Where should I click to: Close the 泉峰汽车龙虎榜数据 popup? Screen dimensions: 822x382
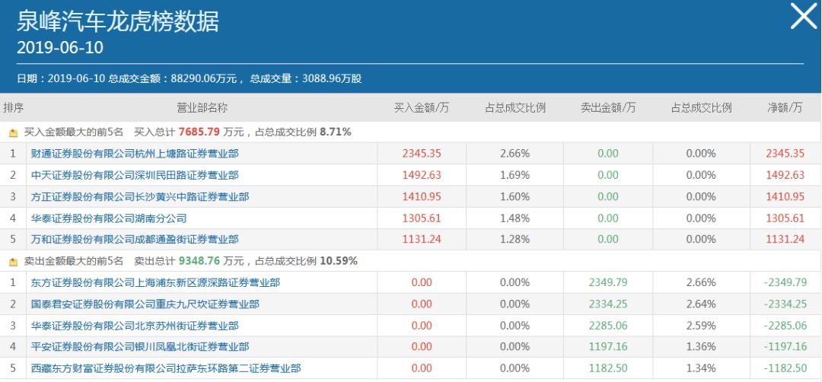[804, 16]
